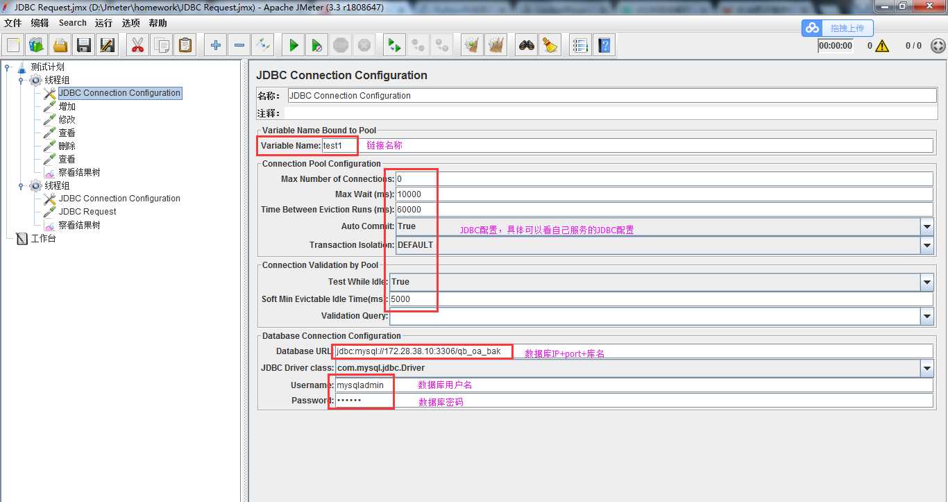948x502 pixels.
Task: Open the Test While Idle dropdown
Action: click(927, 282)
